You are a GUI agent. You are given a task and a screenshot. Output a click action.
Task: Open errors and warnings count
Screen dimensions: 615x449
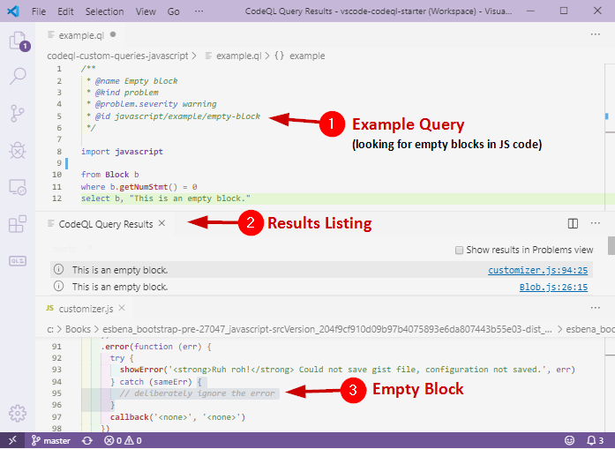123,441
